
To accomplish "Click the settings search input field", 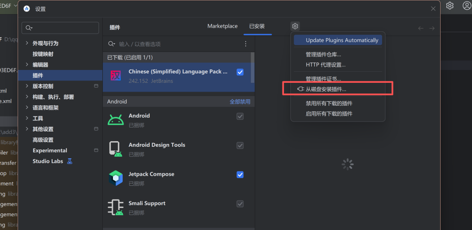I will pos(60,28).
